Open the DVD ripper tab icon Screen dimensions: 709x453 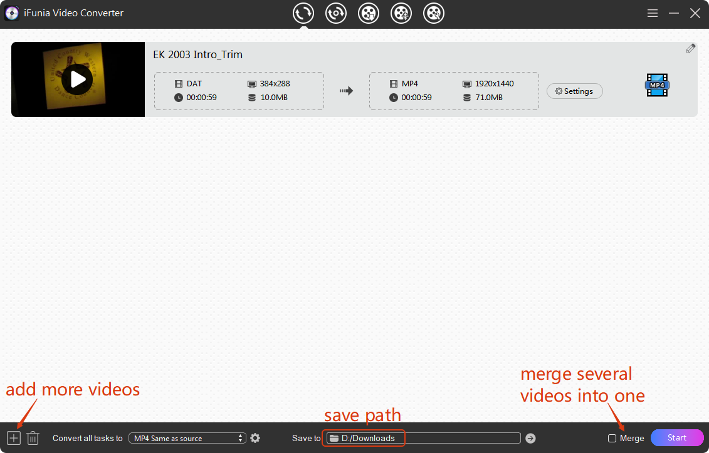coord(336,13)
